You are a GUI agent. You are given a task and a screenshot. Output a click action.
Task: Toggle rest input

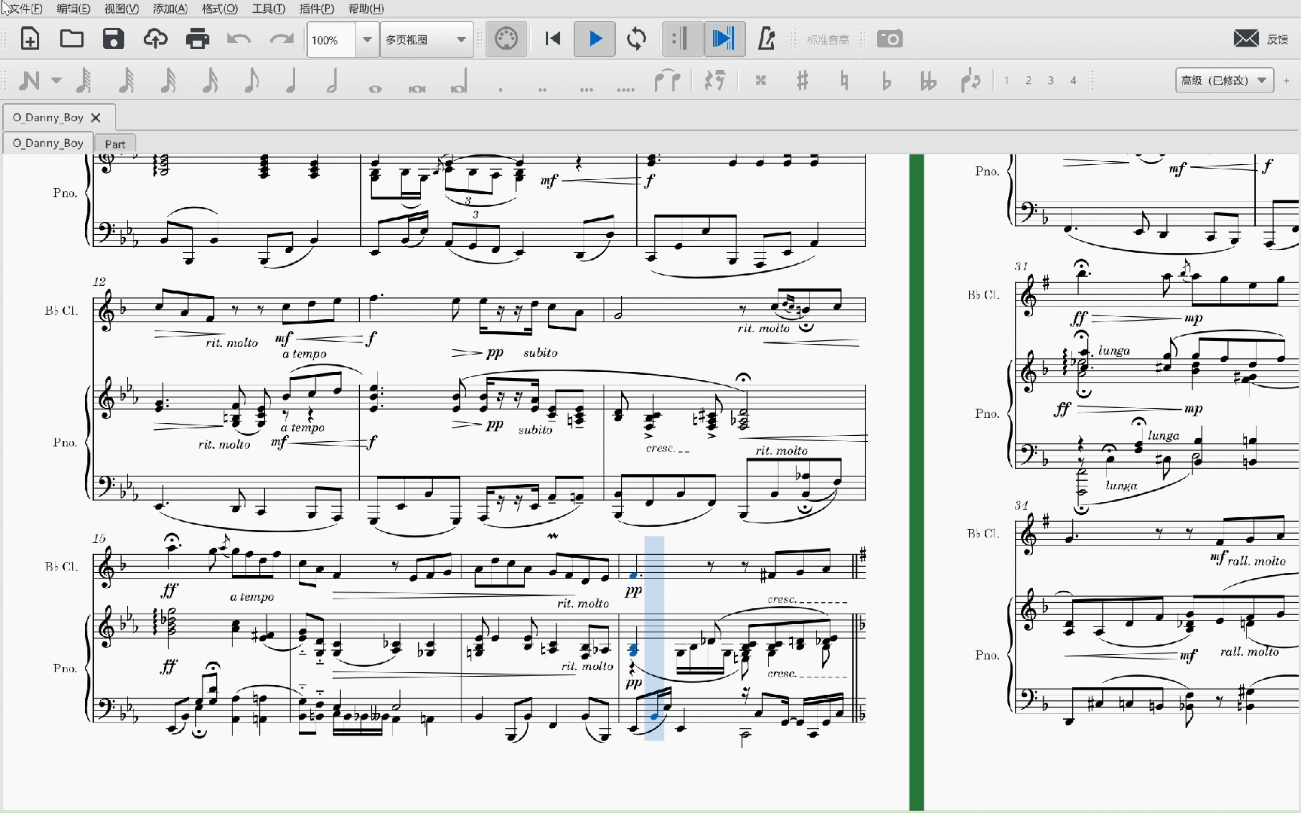(714, 81)
